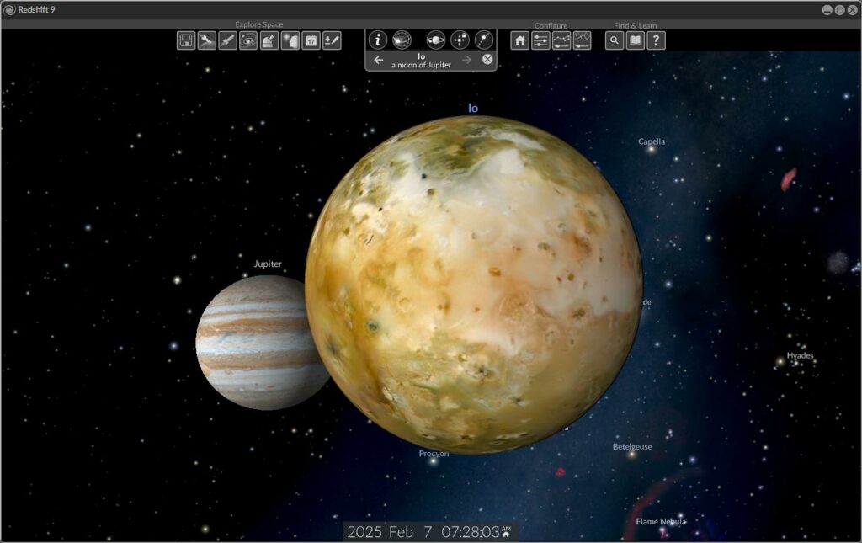Open the observatory dome tool
This screenshot has height=543, width=862.
click(x=269, y=40)
